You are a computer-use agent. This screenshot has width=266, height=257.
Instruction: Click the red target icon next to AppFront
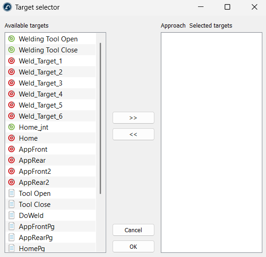[11, 149]
